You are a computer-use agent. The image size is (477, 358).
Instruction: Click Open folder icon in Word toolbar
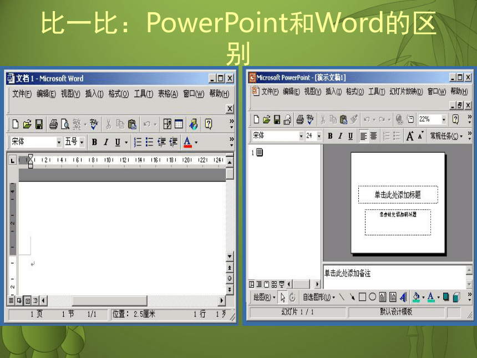[27, 124]
